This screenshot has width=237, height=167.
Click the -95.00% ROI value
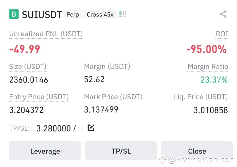click(x=206, y=49)
